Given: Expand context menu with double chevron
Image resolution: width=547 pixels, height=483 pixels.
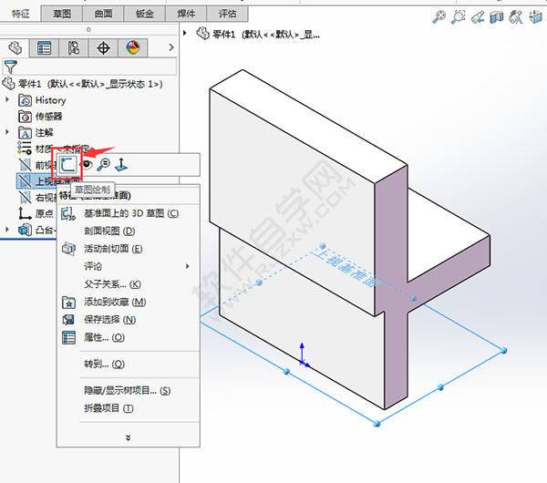Looking at the screenshot, I should tap(129, 437).
